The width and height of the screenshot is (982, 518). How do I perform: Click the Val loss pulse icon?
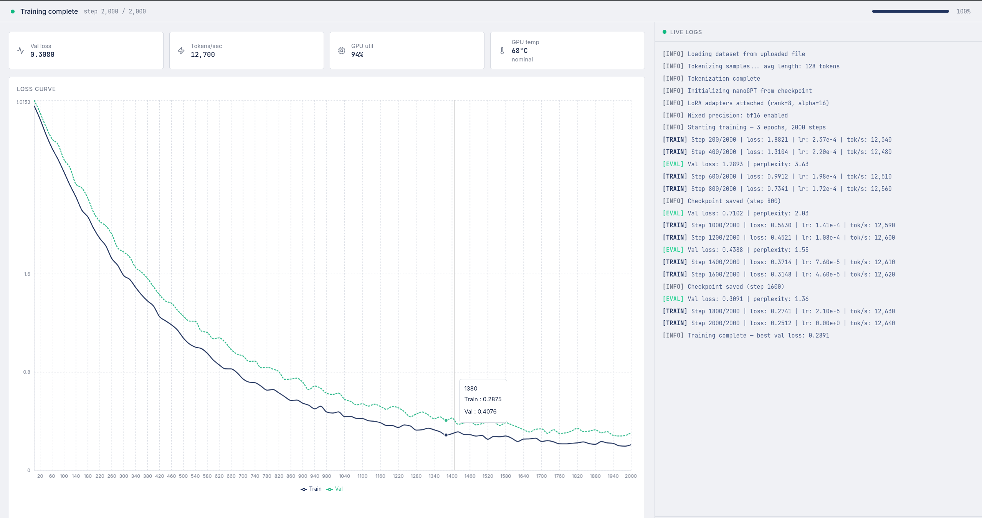pos(21,50)
